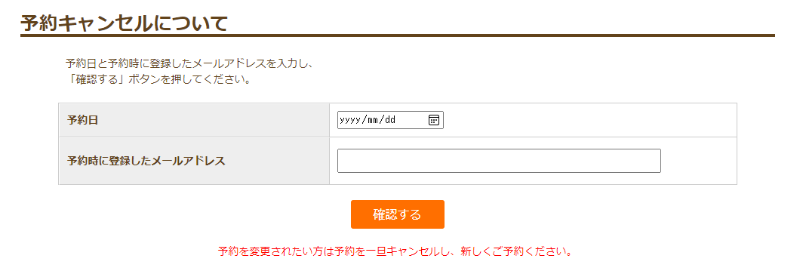Click the 予約時に登録したメールアドレス label

146,161
